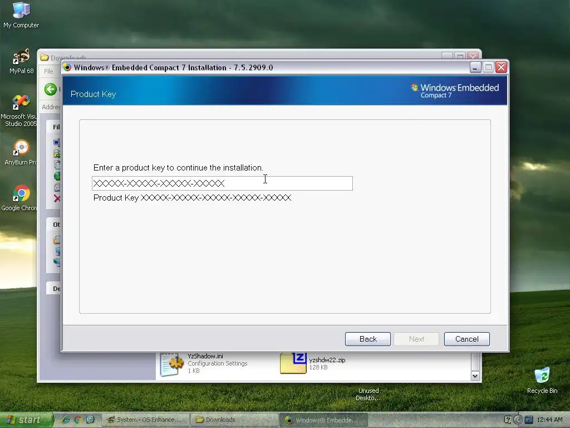Launch AnyBurn Pro desktop shortcut
Viewport: 570px width, 428px height.
pos(21,152)
